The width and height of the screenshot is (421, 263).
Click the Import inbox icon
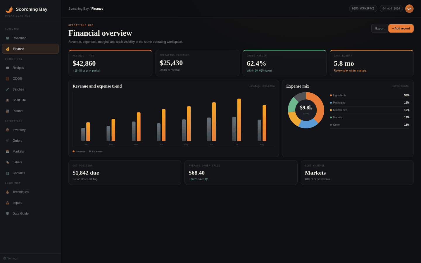8,203
